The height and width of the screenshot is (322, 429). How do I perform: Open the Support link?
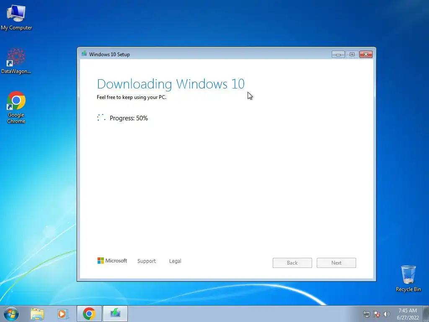click(146, 261)
